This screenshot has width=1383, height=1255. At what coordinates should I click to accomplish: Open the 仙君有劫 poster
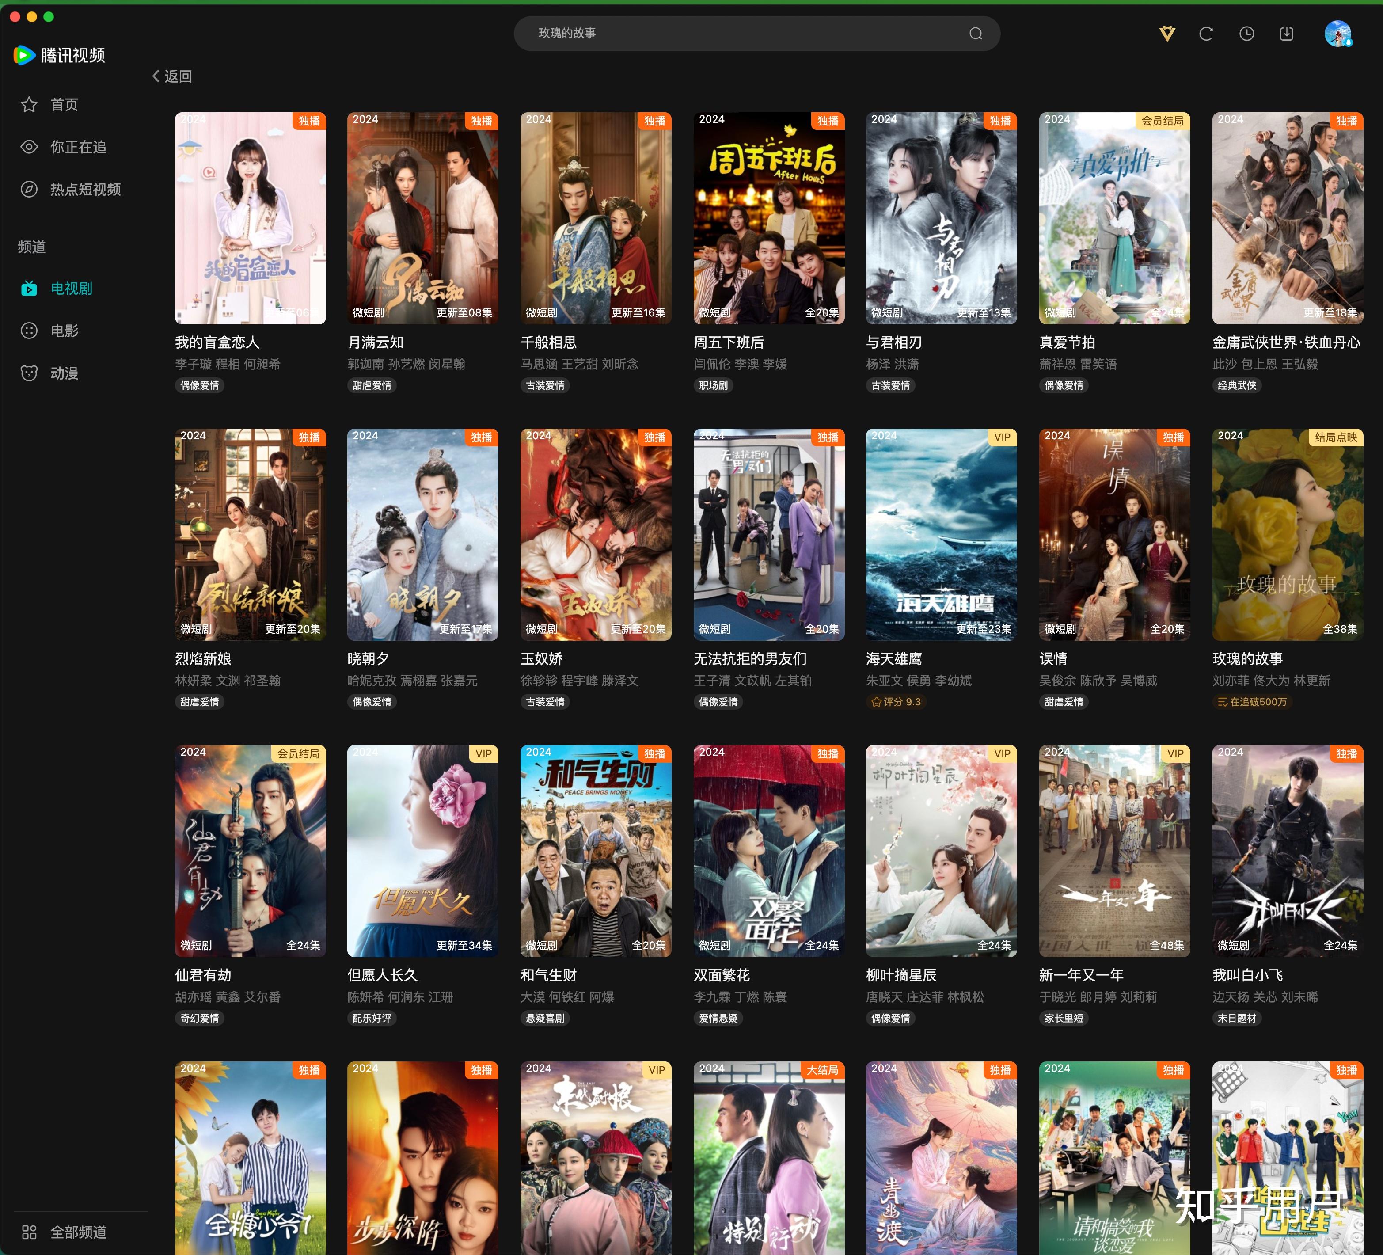click(251, 851)
